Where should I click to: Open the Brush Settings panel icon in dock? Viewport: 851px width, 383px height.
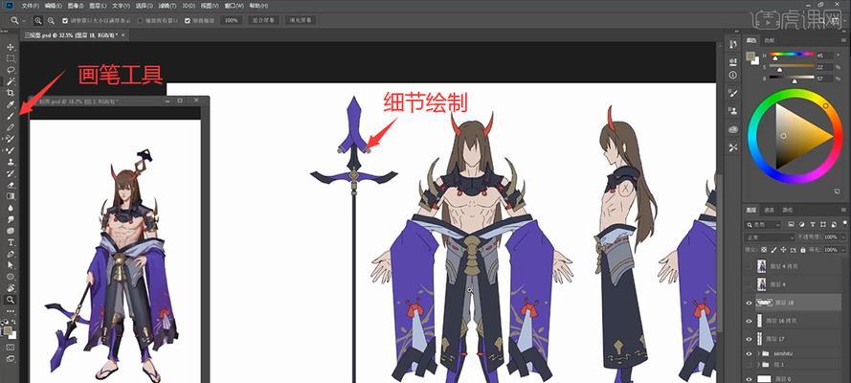click(x=733, y=93)
